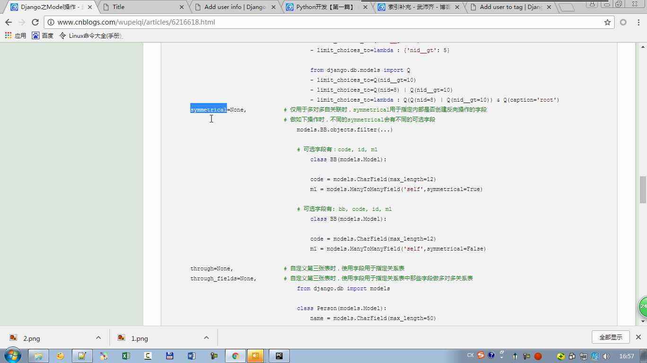Expand options for 1.png download

coord(206,337)
